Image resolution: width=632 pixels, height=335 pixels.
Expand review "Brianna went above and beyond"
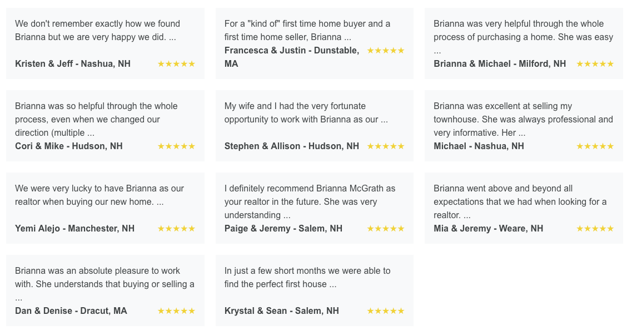point(520,201)
